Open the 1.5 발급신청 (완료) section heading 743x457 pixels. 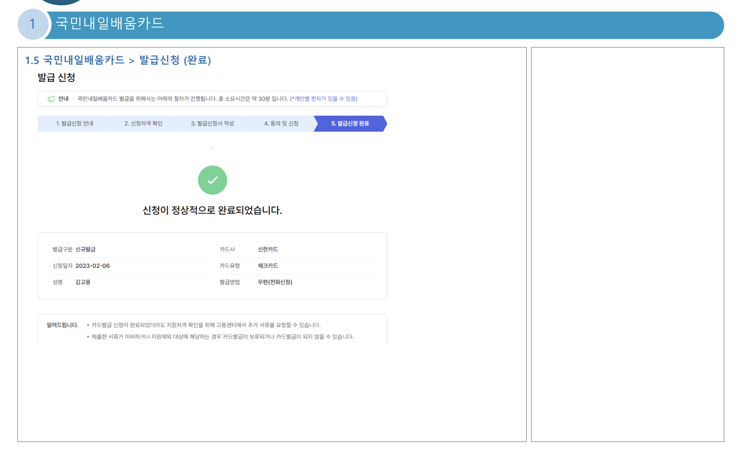[119, 60]
